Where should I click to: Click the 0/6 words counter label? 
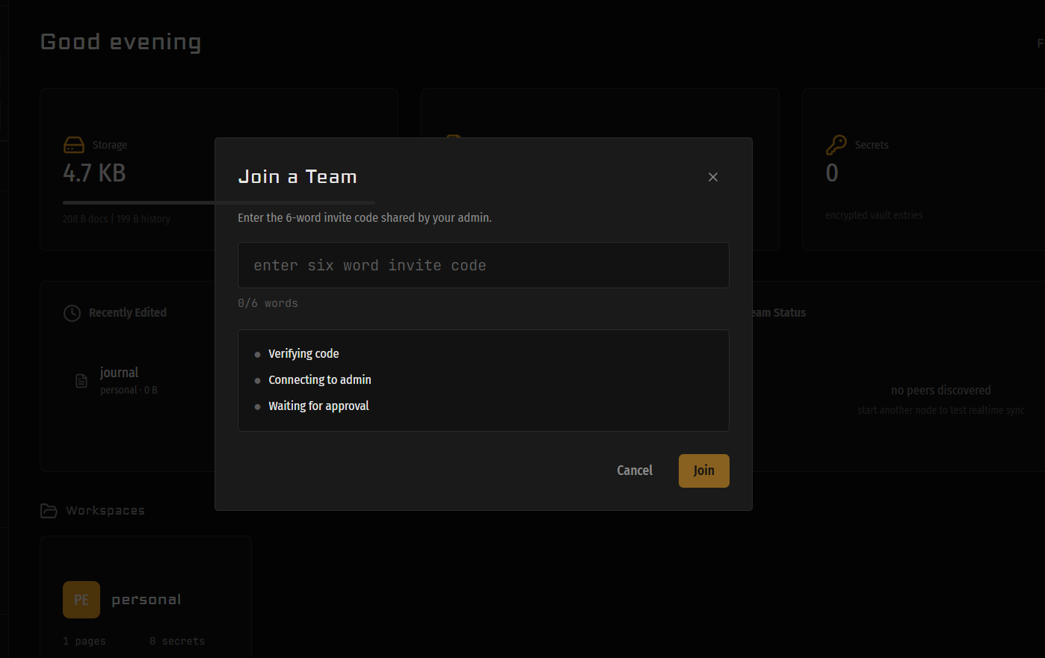pyautogui.click(x=268, y=302)
